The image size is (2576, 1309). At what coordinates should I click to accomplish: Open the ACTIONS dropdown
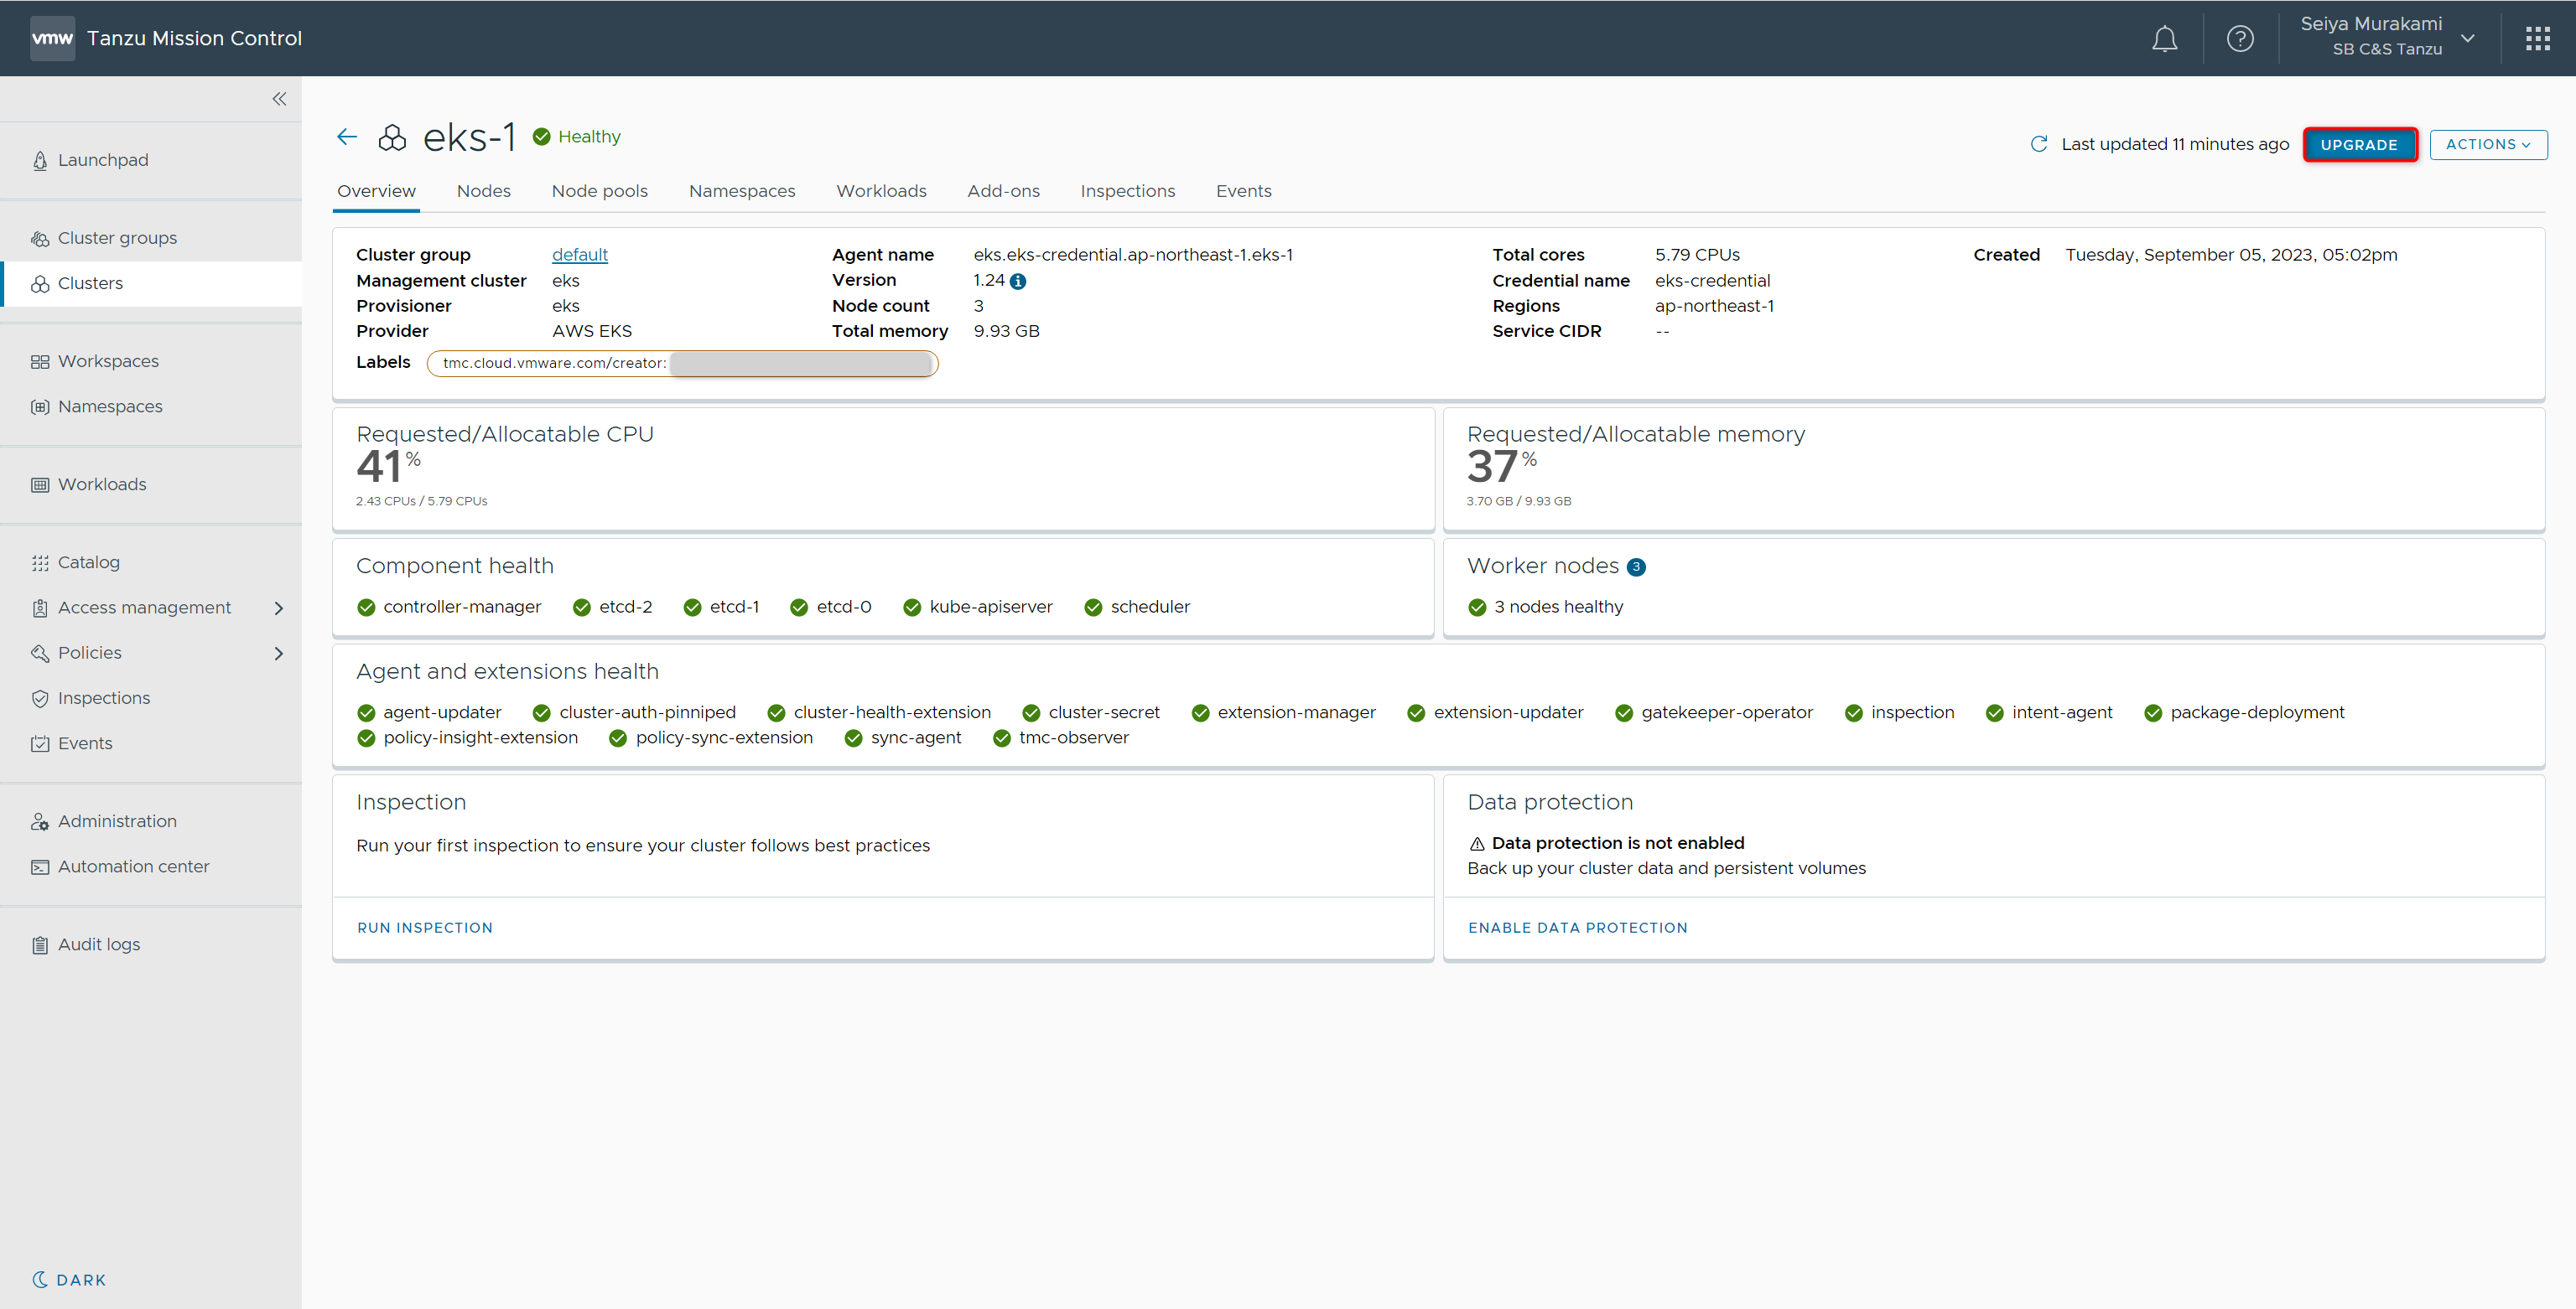coord(2487,145)
